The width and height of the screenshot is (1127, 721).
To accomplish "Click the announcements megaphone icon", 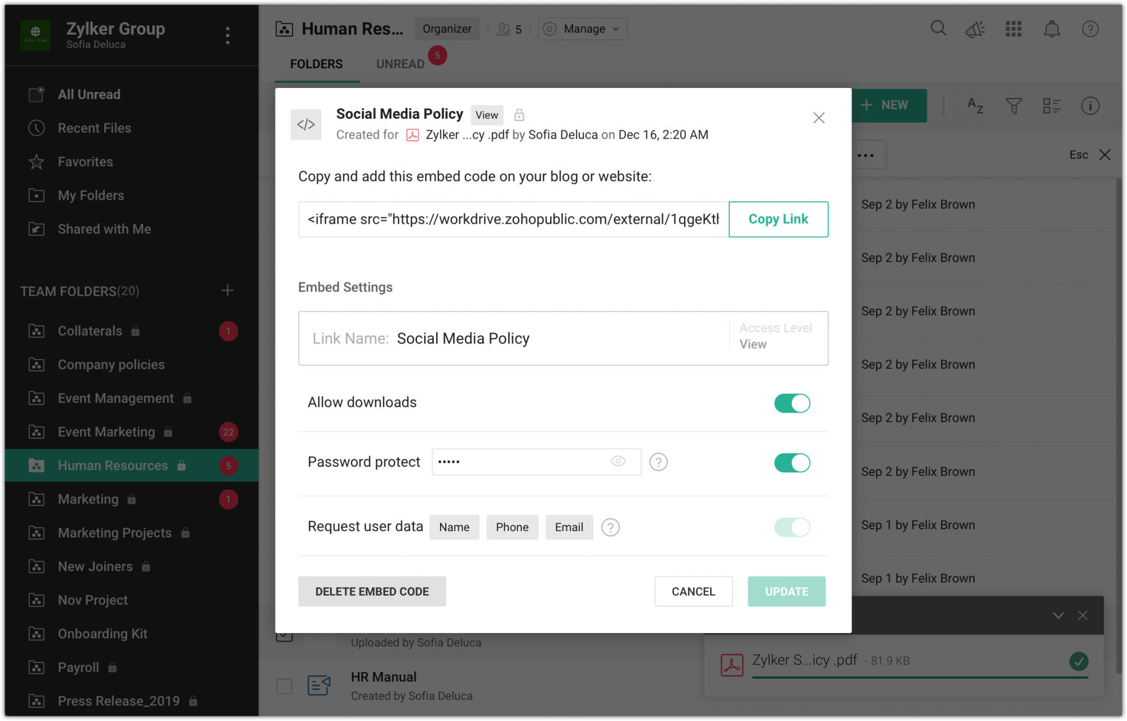I will pos(975,28).
